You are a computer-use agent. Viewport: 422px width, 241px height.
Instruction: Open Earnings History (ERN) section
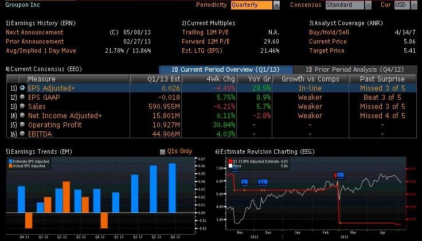[x=41, y=23]
